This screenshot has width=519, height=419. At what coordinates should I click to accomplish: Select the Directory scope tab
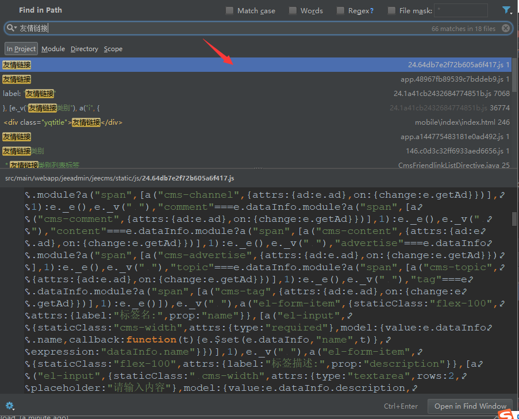84,49
